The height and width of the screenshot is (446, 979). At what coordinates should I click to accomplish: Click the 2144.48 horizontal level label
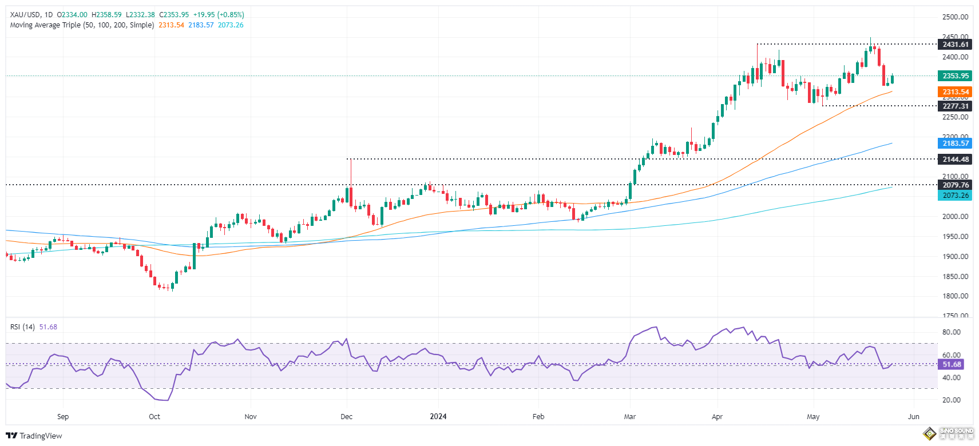coord(955,160)
